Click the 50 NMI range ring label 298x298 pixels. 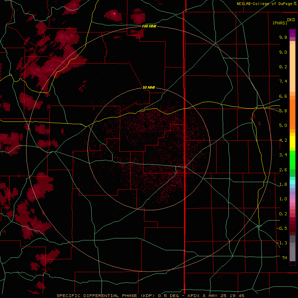(x=149, y=87)
